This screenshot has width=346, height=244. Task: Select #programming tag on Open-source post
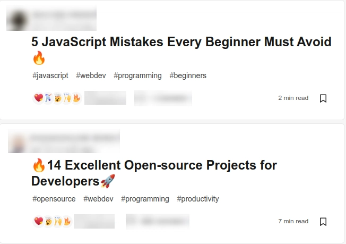coord(145,199)
